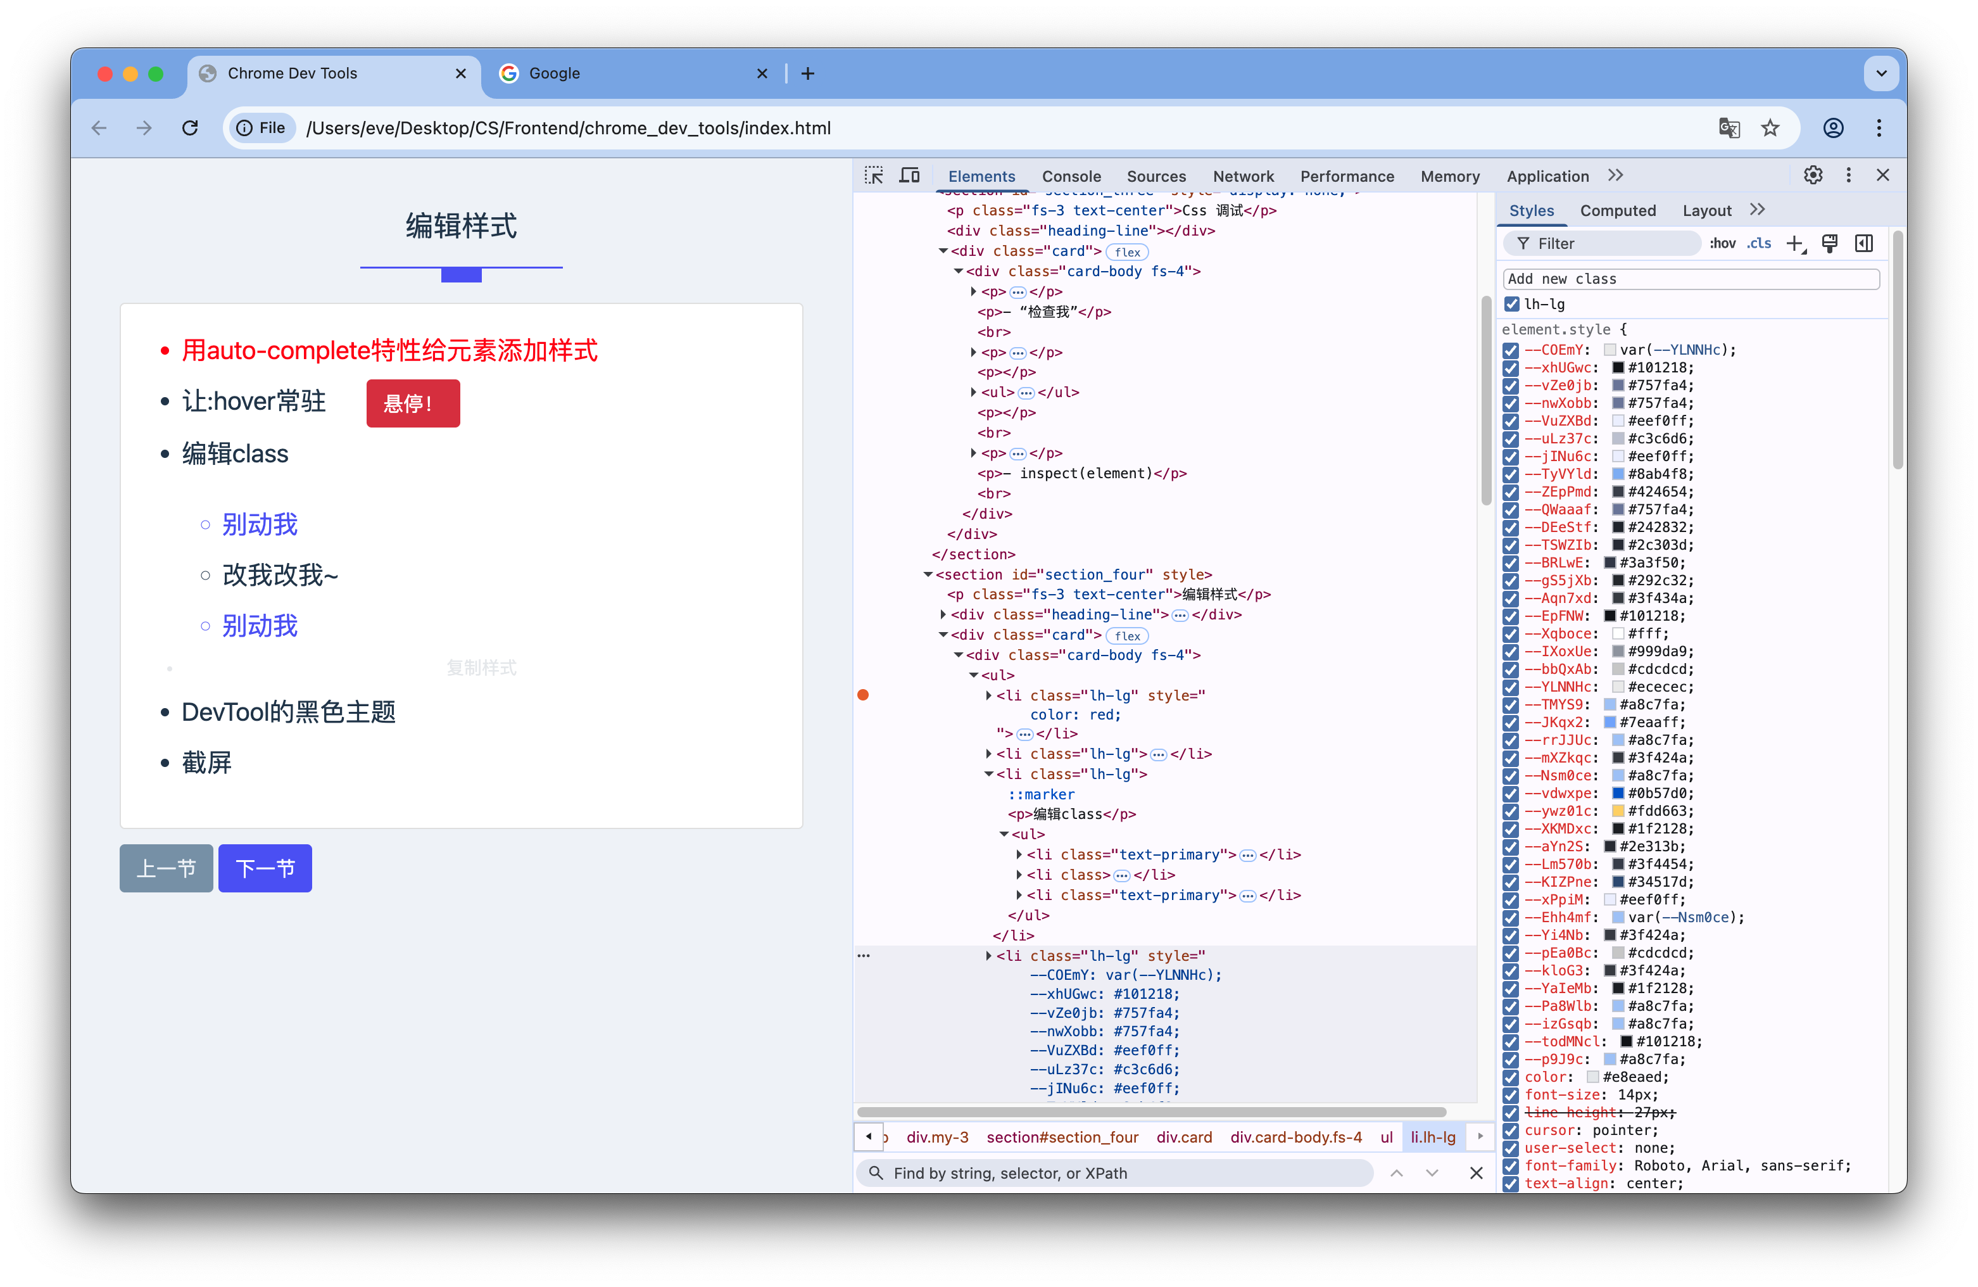Expand the section_four heading-line div node

coord(943,615)
